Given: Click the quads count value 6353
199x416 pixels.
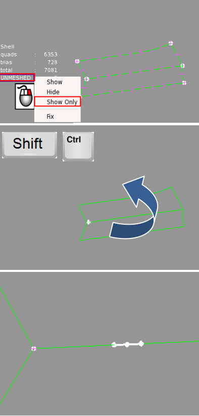Looking at the screenshot, I should [x=51, y=54].
